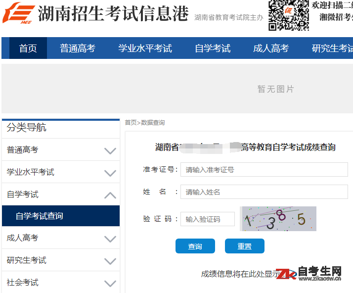
Task: Click the QR code image in header
Action: (x=288, y=15)
